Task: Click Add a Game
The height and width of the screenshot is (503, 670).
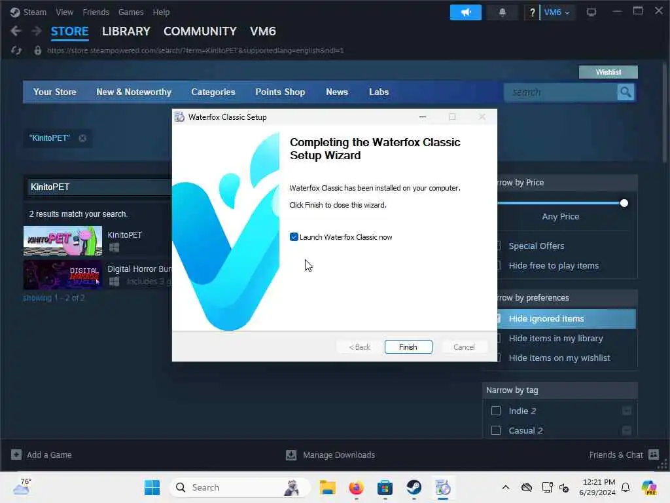Action: coord(41,455)
